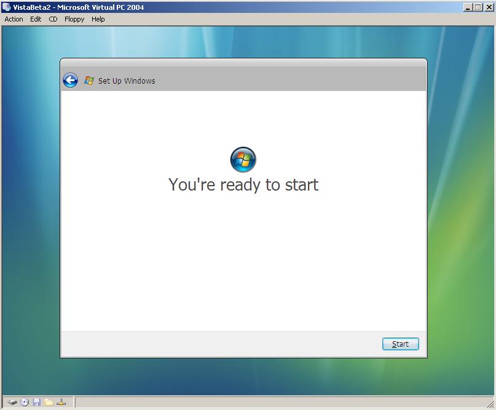Click the floppy disk status bar icon

[37, 403]
